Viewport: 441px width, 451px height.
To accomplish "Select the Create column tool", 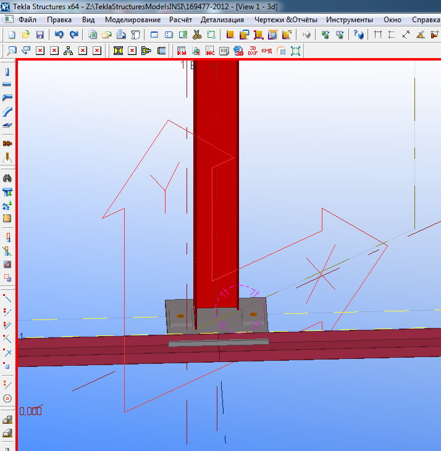I will (x=7, y=72).
